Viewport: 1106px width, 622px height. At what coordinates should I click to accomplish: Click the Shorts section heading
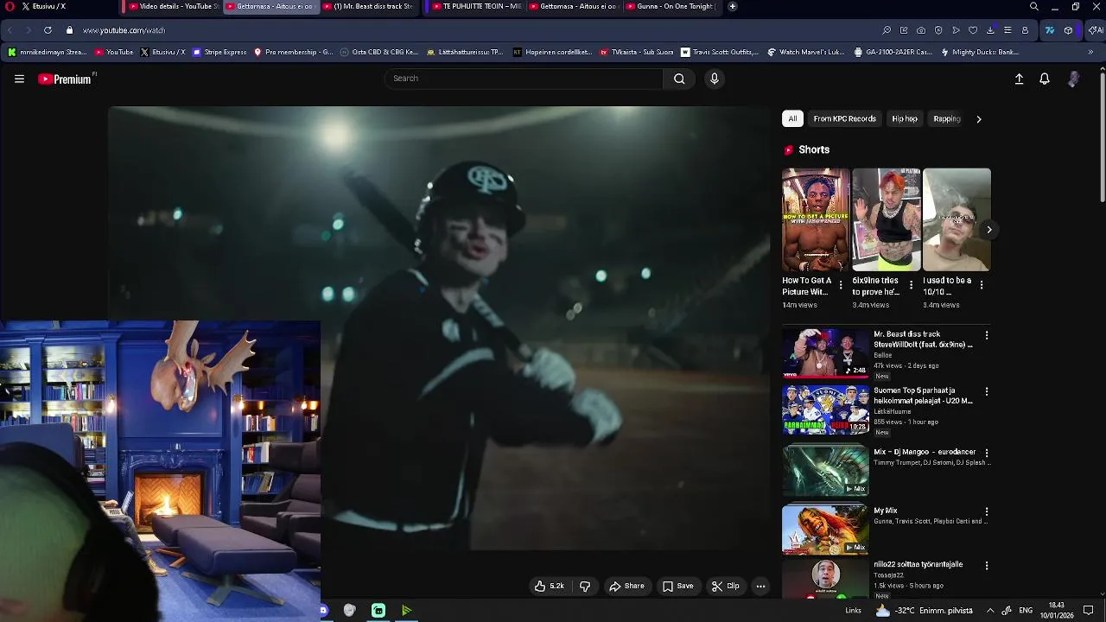(814, 149)
